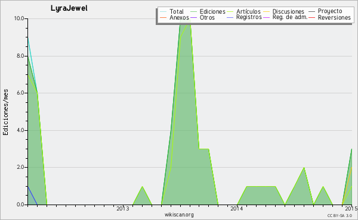The height and width of the screenshot is (220, 358).
Task: Select the Artículos legend entry
Action: click(x=248, y=11)
